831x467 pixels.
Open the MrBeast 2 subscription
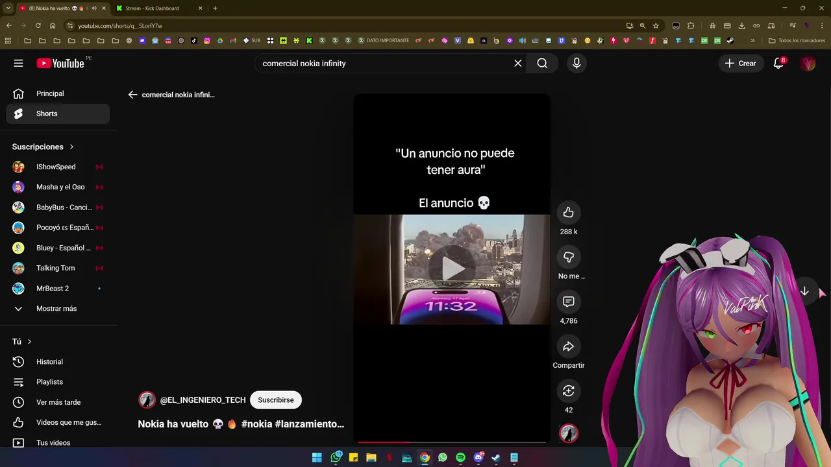coord(58,288)
